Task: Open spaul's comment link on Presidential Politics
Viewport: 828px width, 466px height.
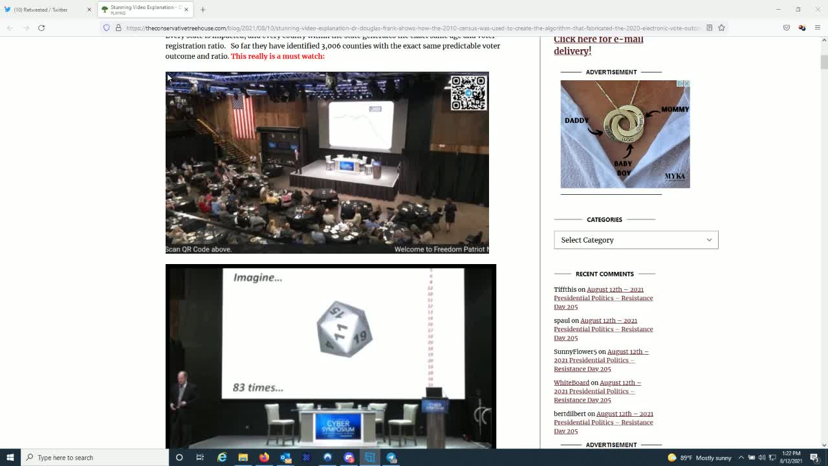Action: click(603, 329)
